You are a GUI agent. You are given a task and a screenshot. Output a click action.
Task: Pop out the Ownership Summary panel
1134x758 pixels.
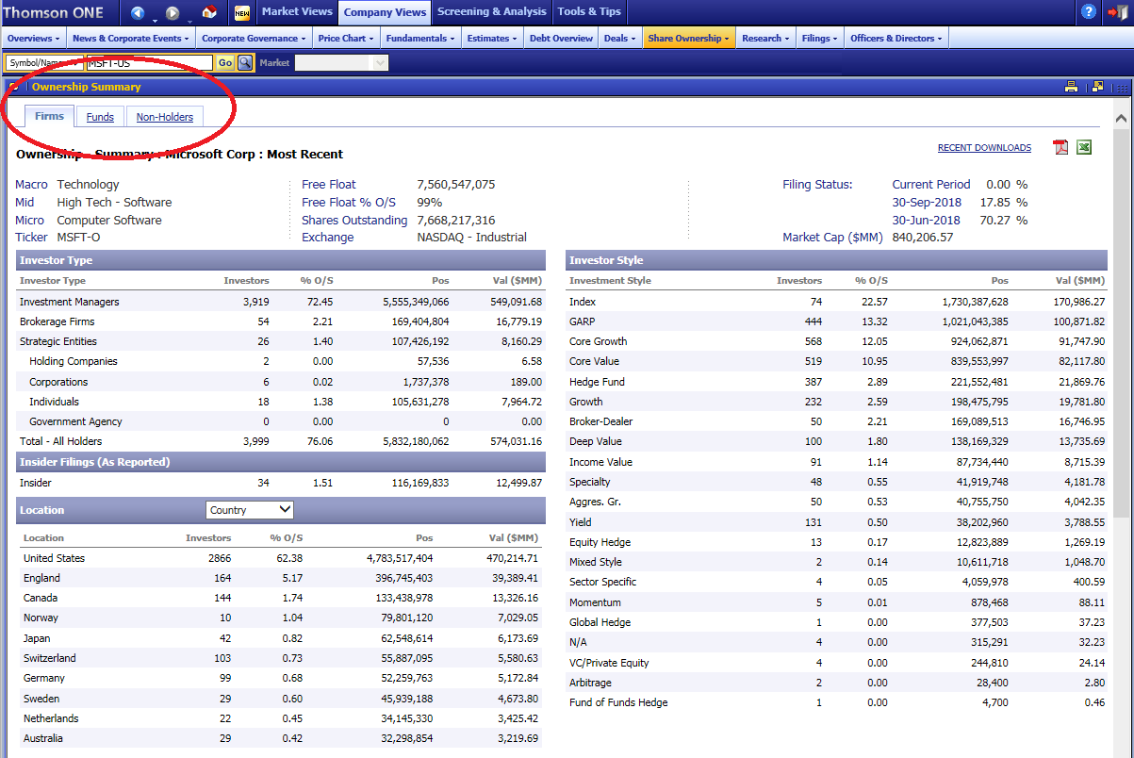coord(1096,87)
